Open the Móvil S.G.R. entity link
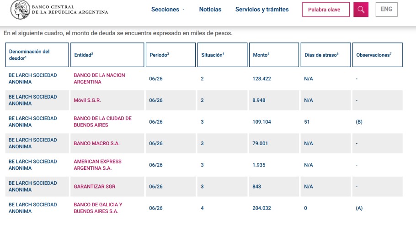The width and height of the screenshot is (416, 225). pos(87,100)
